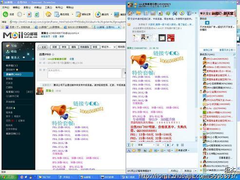The width and height of the screenshot is (240, 180).
Task: Click the black framed thumbnail in group photos
Action: pyautogui.click(x=162, y=38)
